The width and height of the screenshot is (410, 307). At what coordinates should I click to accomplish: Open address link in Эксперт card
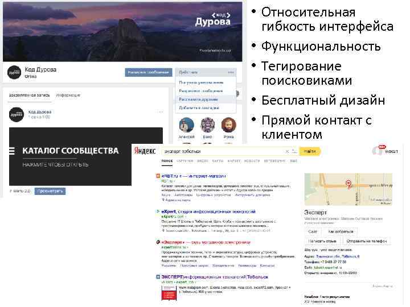(338, 256)
